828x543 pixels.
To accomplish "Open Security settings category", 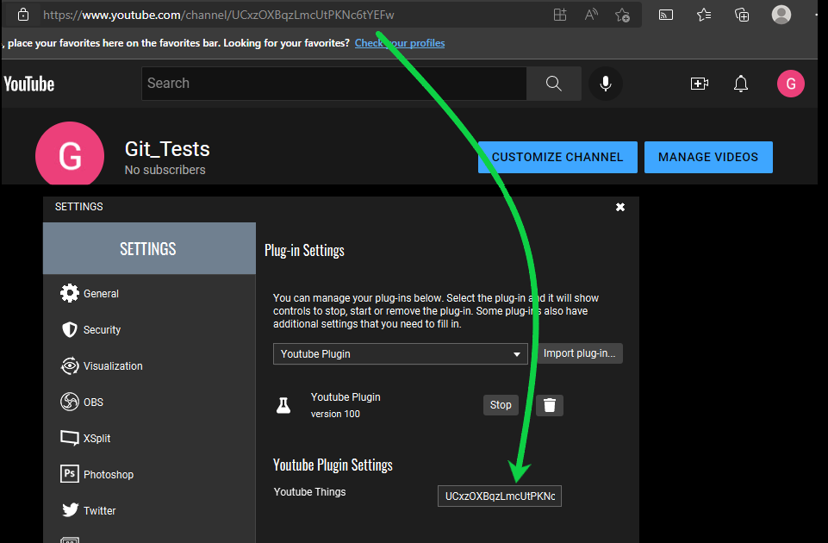I will click(x=149, y=329).
